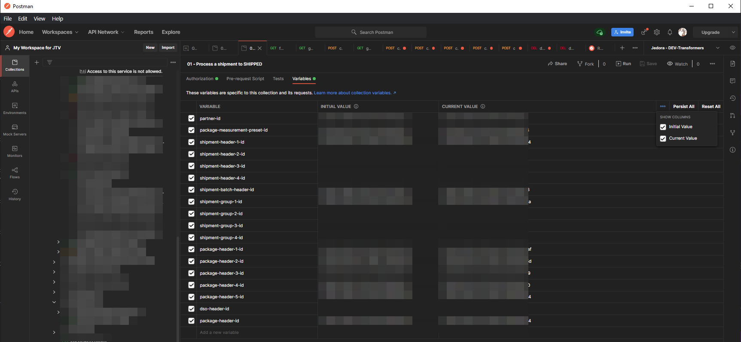741x342 pixels.
Task: Open the API Network dropdown
Action: 106,32
